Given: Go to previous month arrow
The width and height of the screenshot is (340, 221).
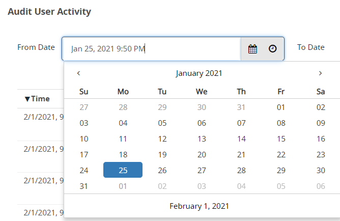Looking at the screenshot, I should click(x=78, y=73).
